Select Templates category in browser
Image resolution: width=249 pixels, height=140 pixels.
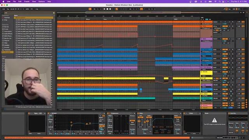click(7, 50)
